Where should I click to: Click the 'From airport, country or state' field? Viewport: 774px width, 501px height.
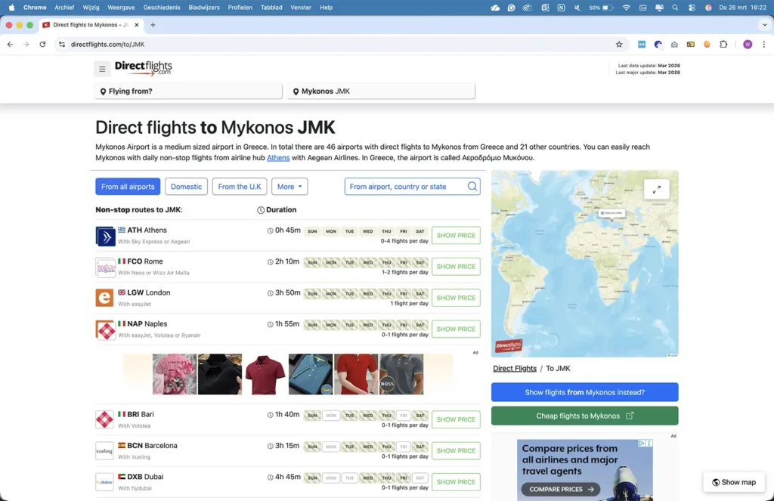pyautogui.click(x=404, y=187)
